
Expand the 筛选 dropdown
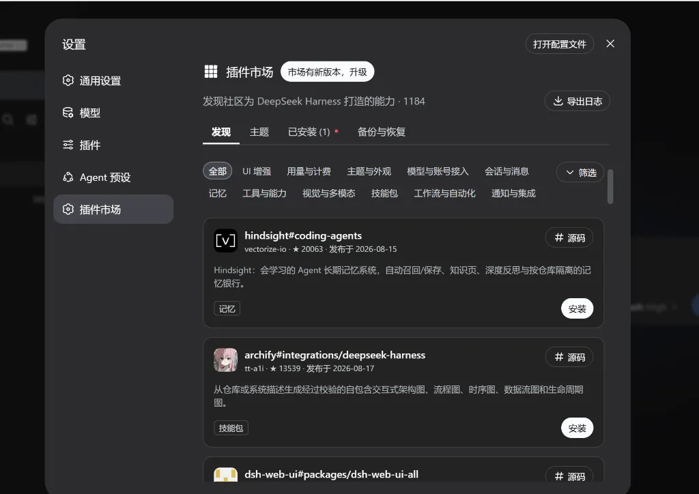click(x=580, y=173)
